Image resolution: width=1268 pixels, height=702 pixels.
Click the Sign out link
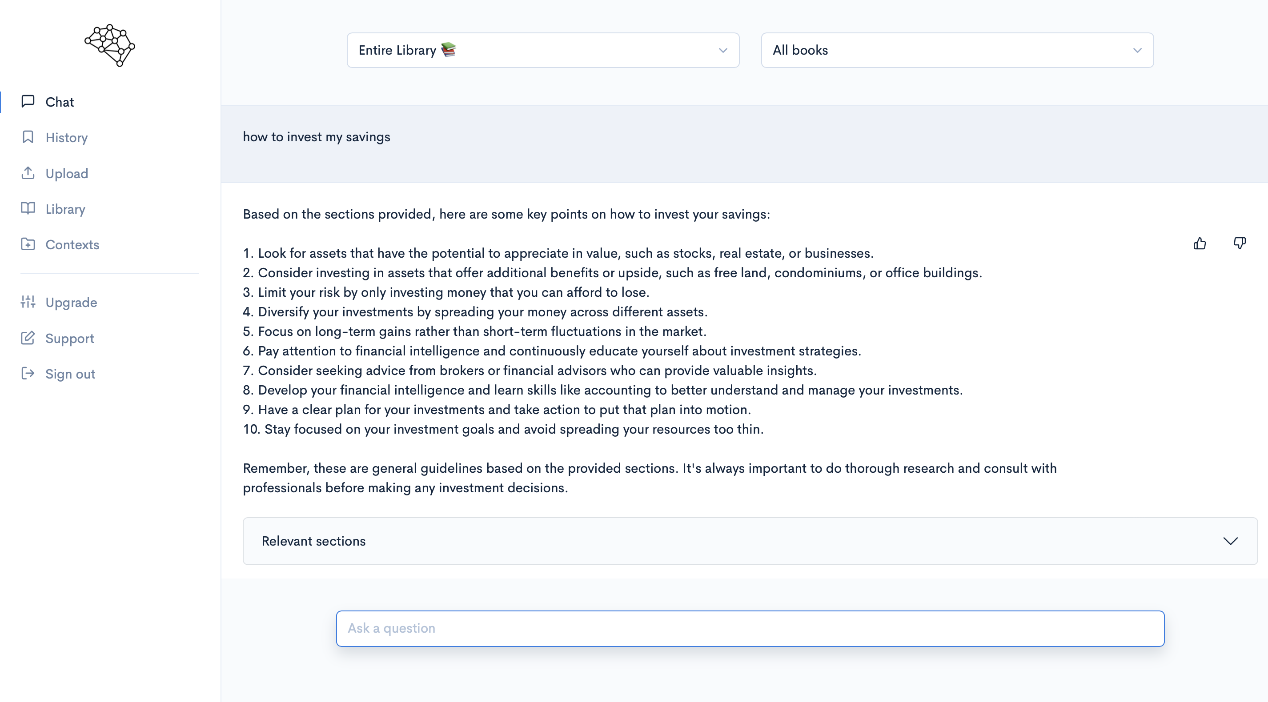pos(70,374)
